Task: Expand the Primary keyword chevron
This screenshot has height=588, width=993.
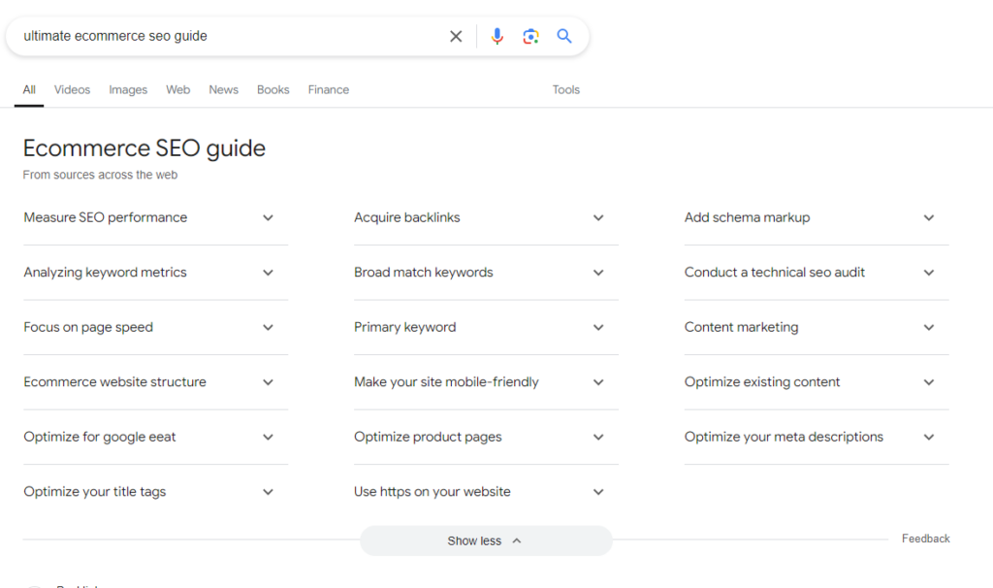Action: pyautogui.click(x=598, y=328)
